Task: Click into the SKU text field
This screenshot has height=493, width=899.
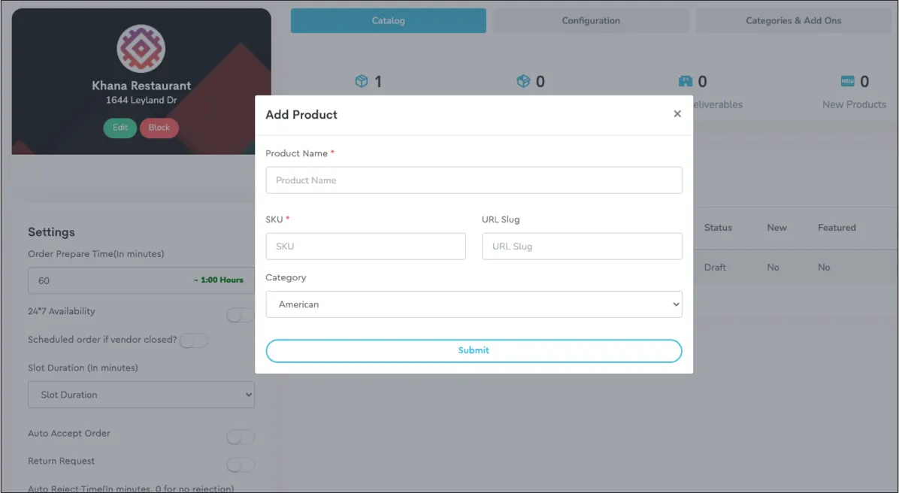Action: pos(365,246)
